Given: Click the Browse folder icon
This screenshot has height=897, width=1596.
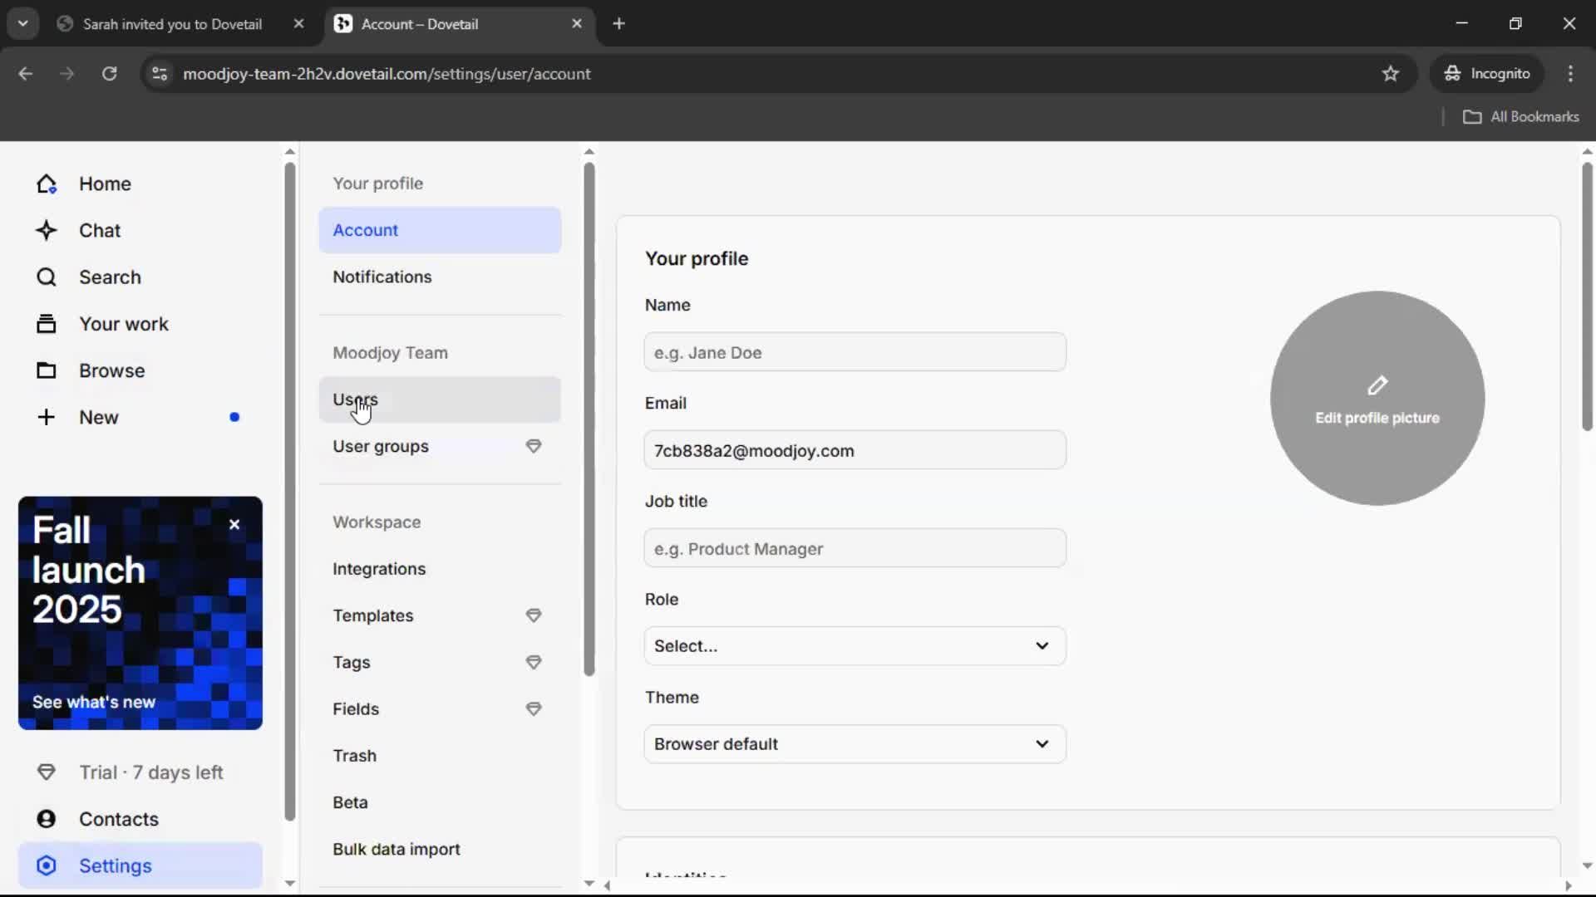Looking at the screenshot, I should click(47, 370).
